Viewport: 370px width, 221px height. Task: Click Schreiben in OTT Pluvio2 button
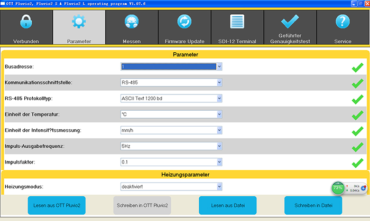pyautogui.click(x=142, y=205)
